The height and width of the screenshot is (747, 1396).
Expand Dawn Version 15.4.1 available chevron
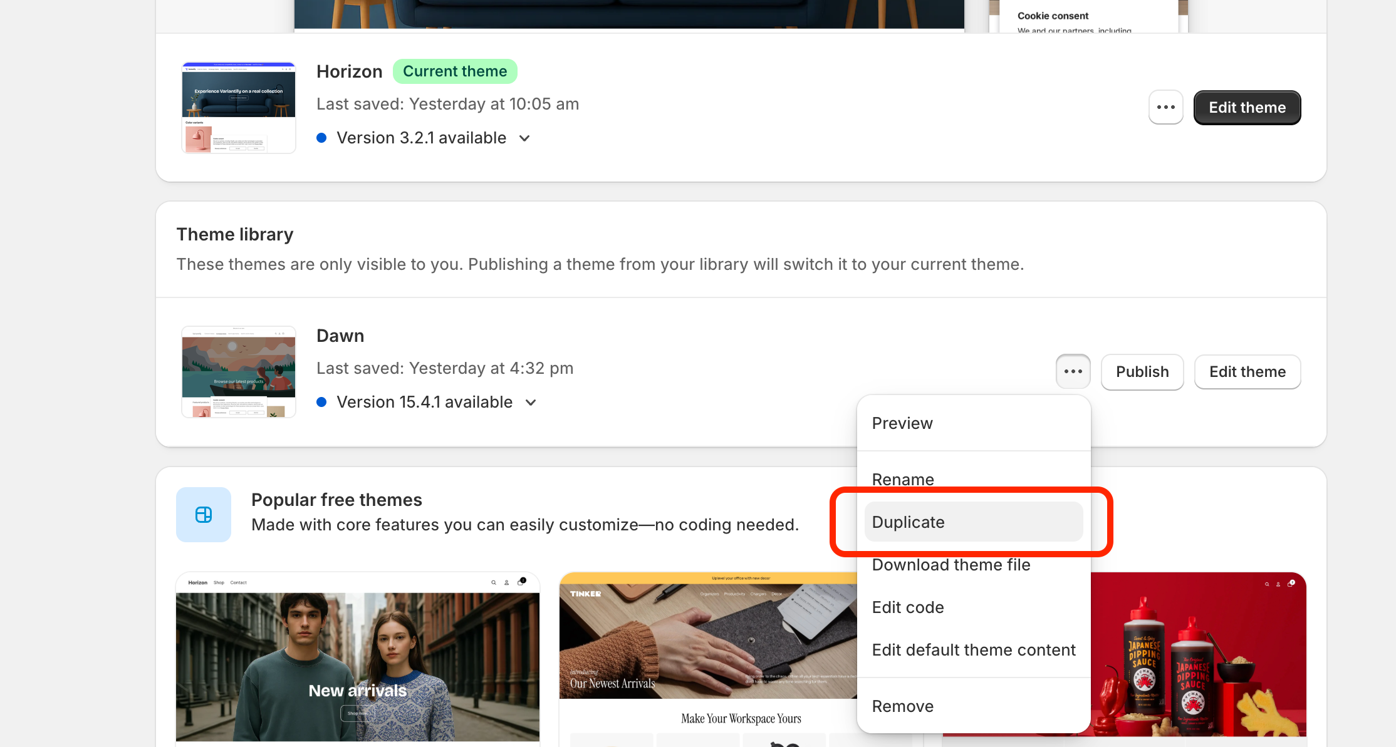point(531,403)
